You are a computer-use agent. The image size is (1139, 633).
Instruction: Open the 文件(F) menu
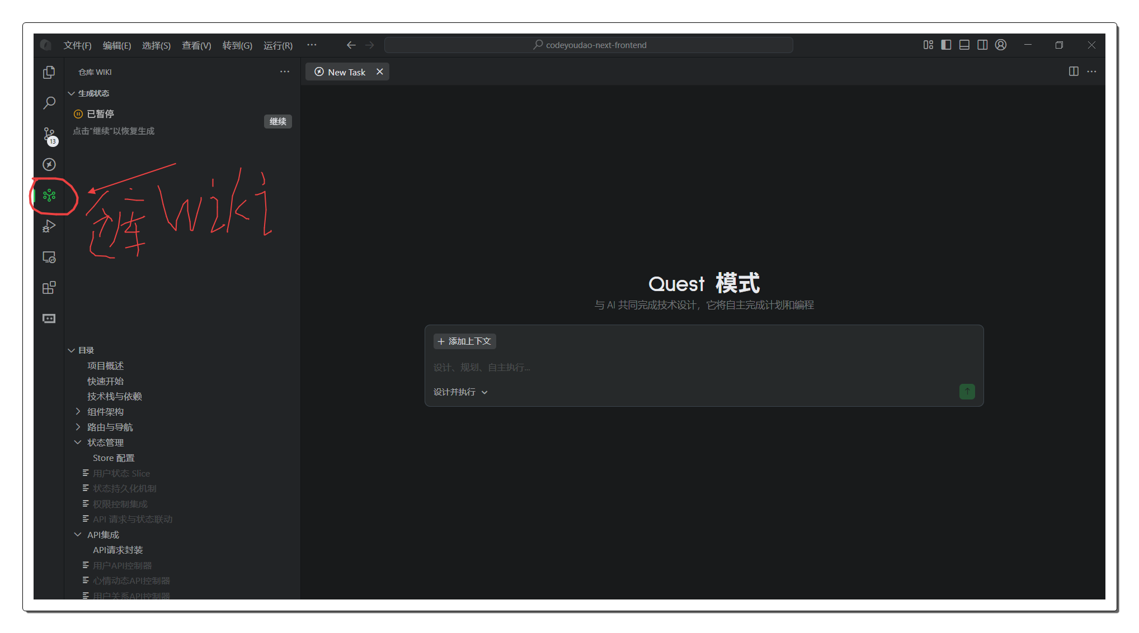click(77, 45)
